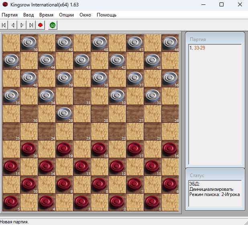Image resolution: width=248 pixels, height=225 pixels.
Task: Open the Помощь menu
Action: (106, 15)
